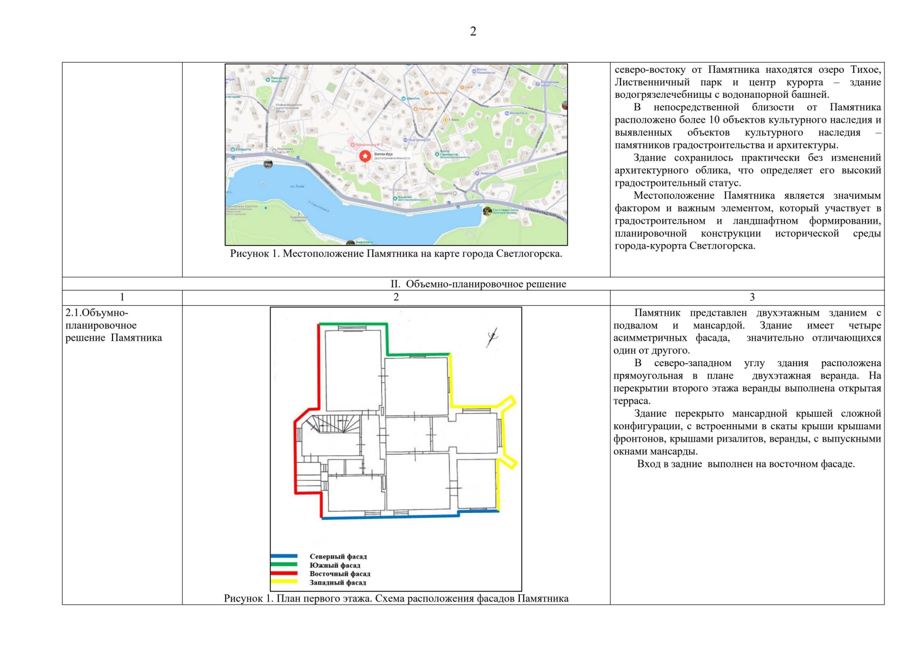The height and width of the screenshot is (652, 922).
Task: Click the legend label "Западный фасад"
Action: pyautogui.click(x=338, y=582)
